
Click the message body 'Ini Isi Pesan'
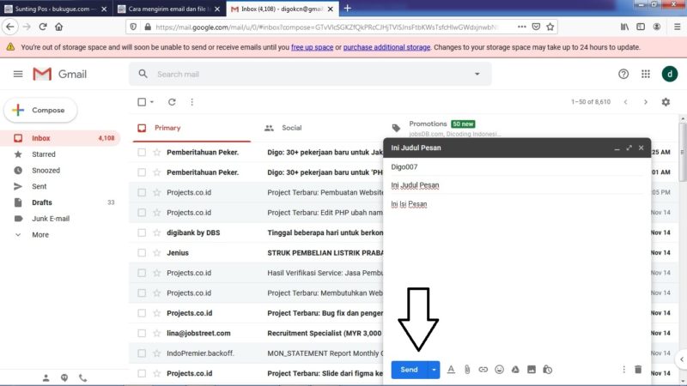pos(409,204)
